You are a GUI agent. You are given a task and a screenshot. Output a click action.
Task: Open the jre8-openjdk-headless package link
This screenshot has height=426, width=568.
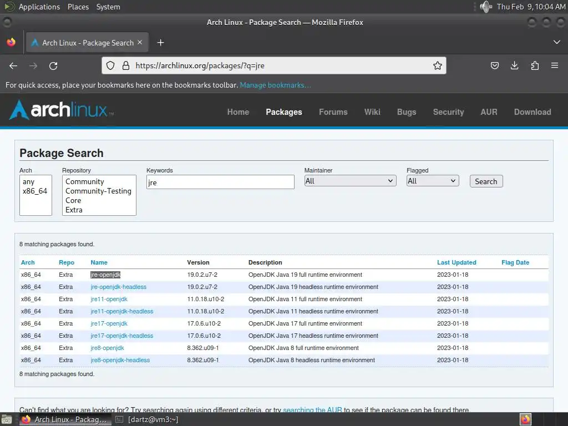point(120,360)
